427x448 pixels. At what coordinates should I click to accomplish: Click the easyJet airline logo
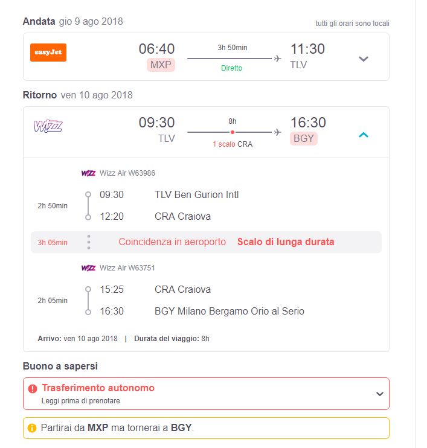48,53
